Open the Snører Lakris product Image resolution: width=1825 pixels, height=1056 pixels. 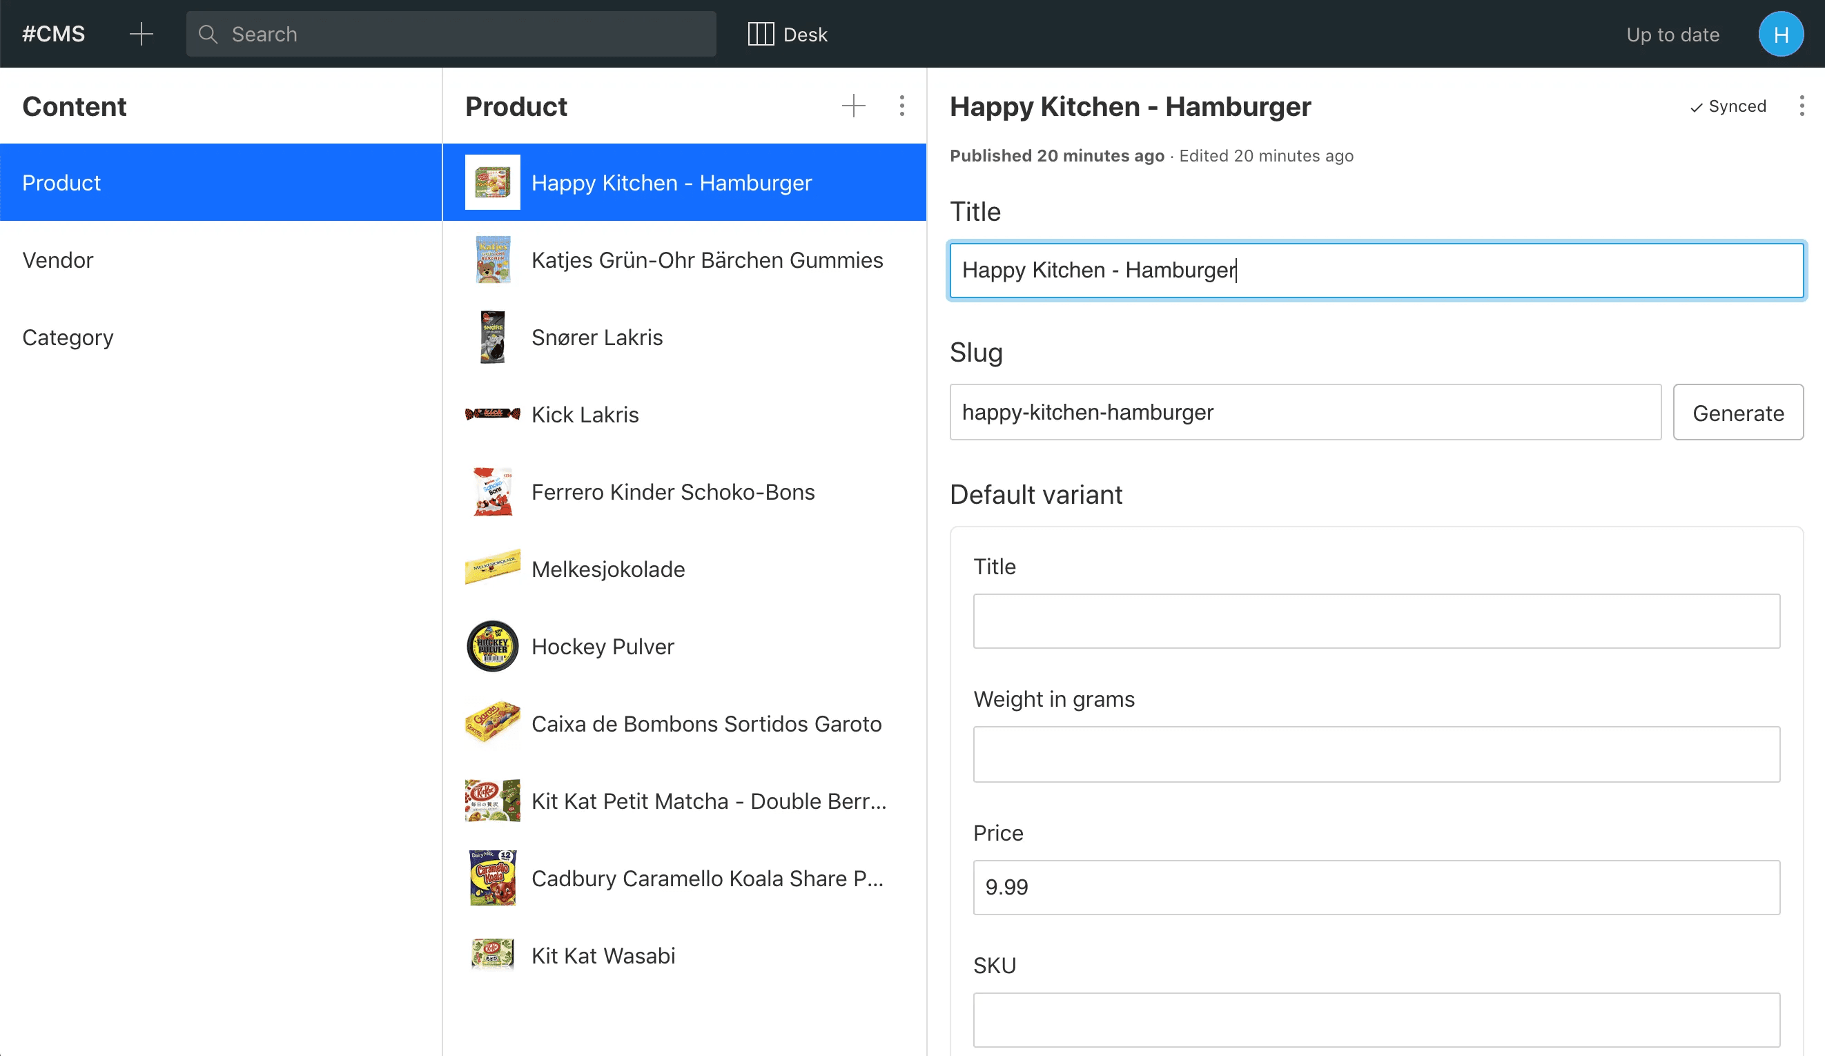(x=685, y=338)
